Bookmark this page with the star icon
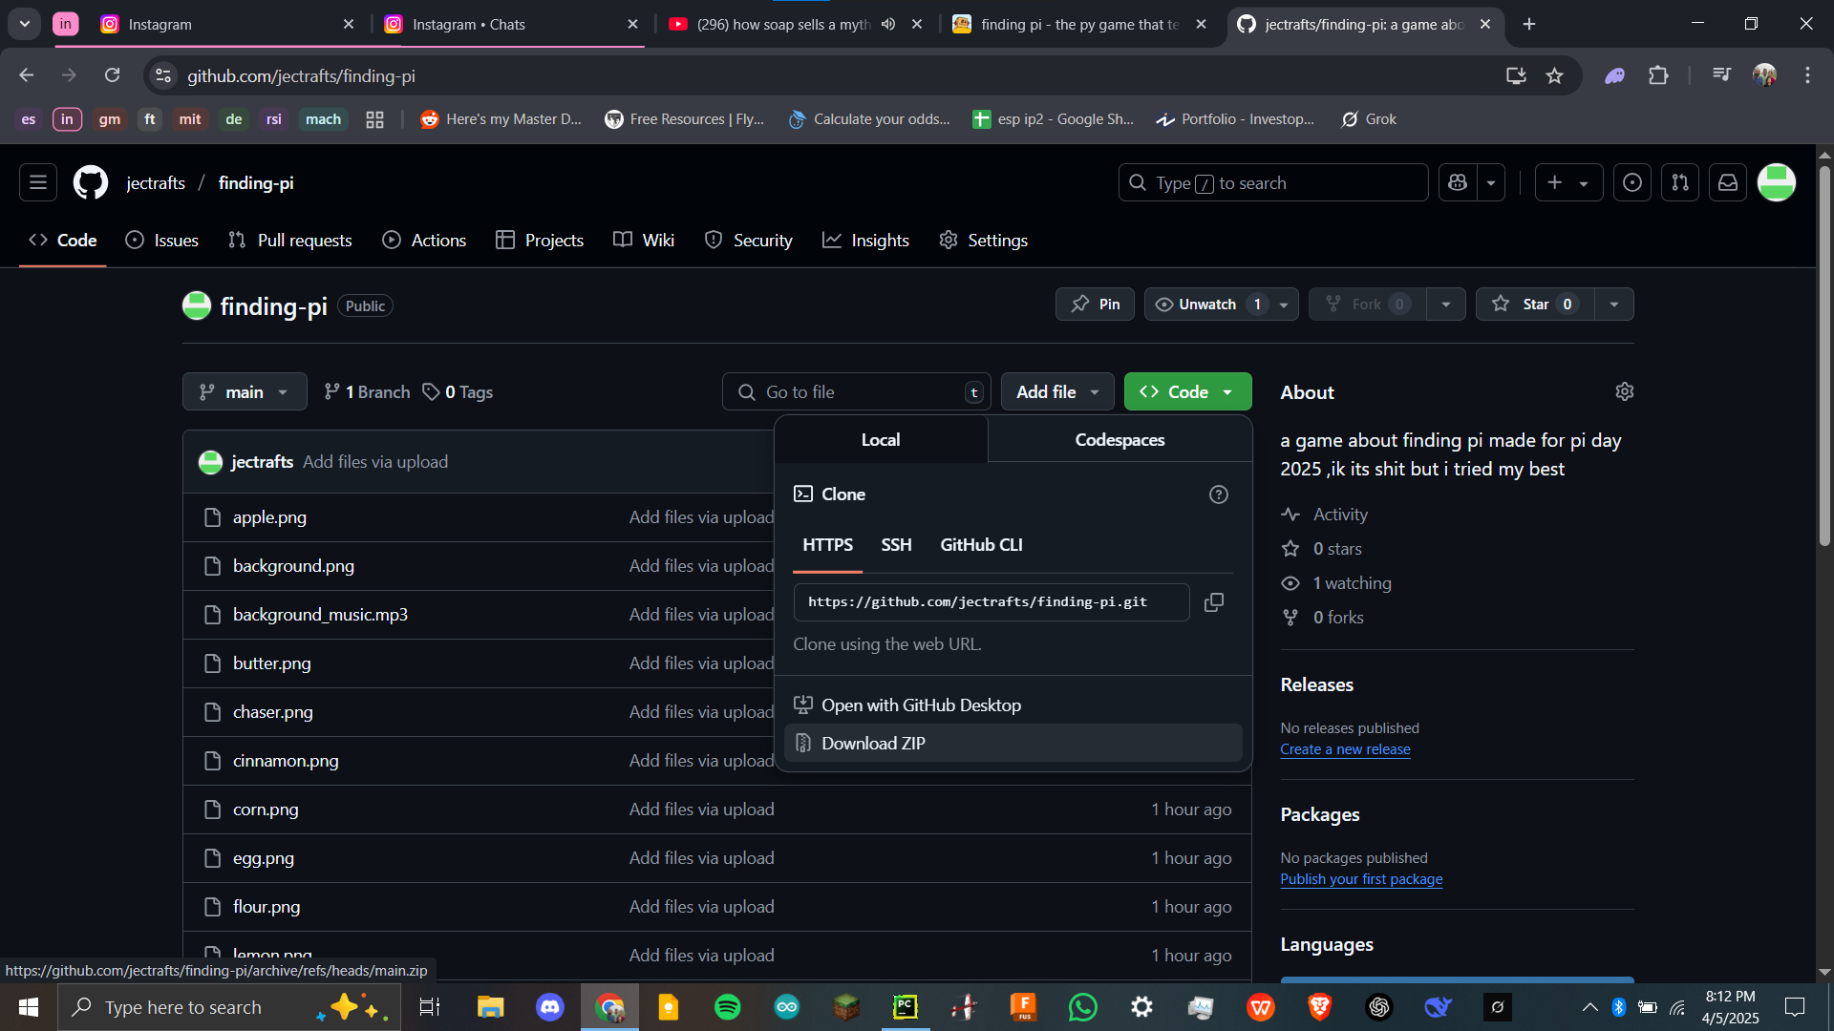Viewport: 1834px width, 1031px height. click(1555, 75)
